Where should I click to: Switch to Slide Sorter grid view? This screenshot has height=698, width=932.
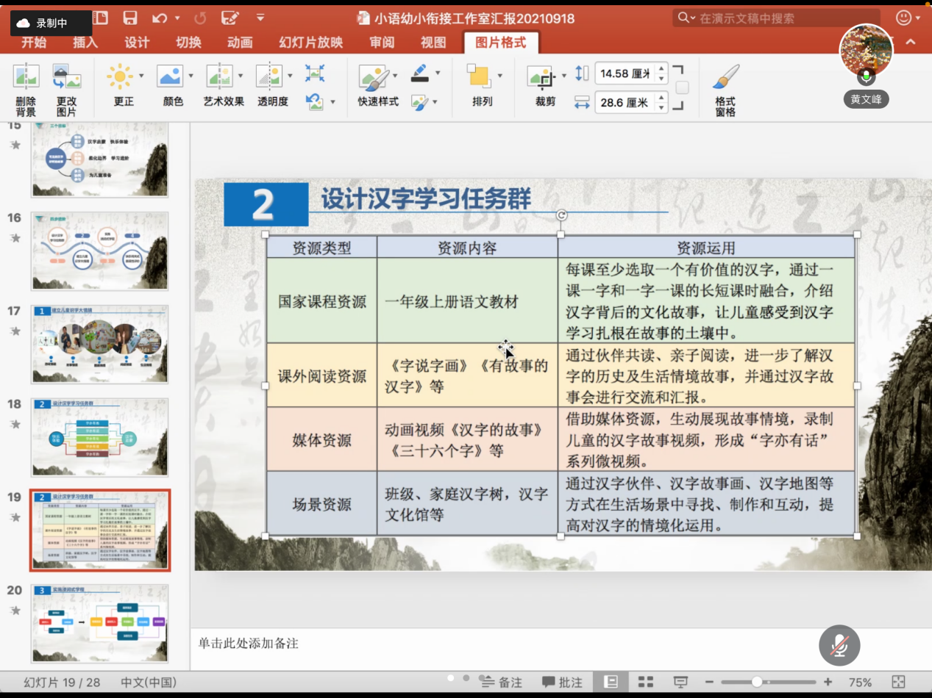tap(646, 682)
